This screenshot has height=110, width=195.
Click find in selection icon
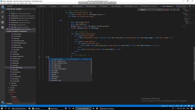point(176,10)
